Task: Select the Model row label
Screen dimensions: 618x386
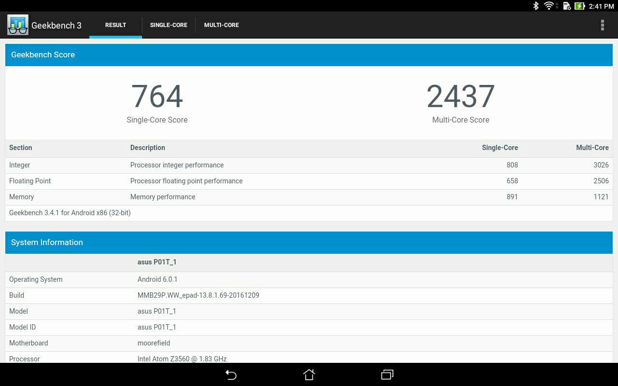Action: tap(18, 311)
